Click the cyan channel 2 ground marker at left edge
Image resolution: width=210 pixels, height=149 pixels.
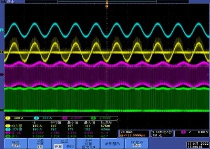(2, 30)
